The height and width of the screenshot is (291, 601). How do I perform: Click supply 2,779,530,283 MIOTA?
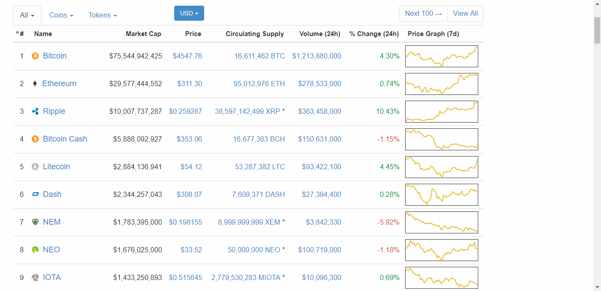246,278
